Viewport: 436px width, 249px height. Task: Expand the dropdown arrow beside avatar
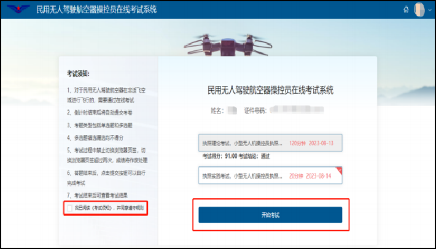(x=430, y=10)
